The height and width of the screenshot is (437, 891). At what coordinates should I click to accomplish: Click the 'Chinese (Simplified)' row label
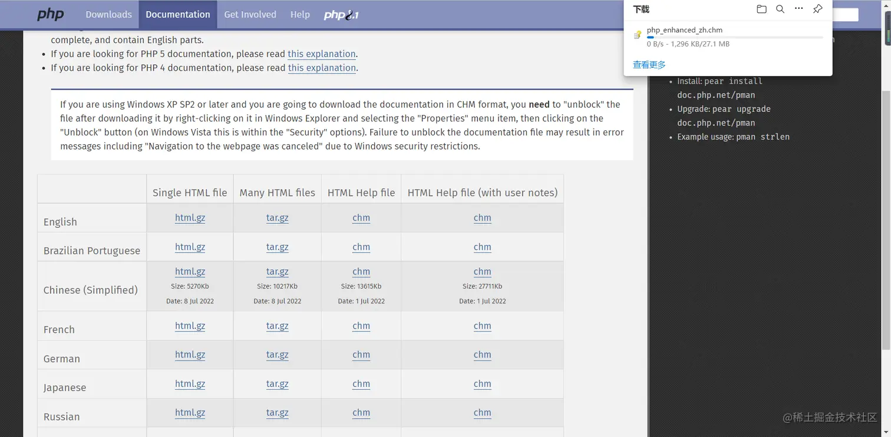click(x=91, y=290)
